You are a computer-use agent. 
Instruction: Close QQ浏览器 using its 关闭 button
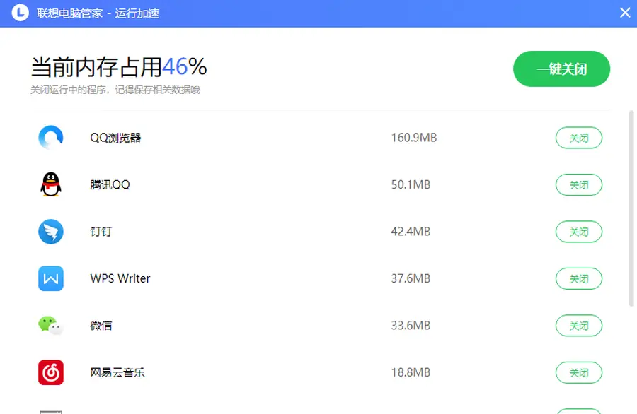(x=578, y=138)
